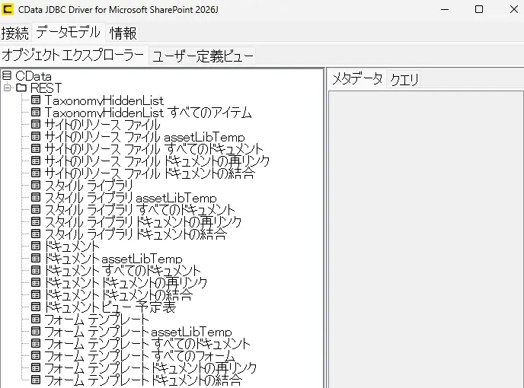Select フォーム テンプレート ドキュメントの結合 text

143,380
